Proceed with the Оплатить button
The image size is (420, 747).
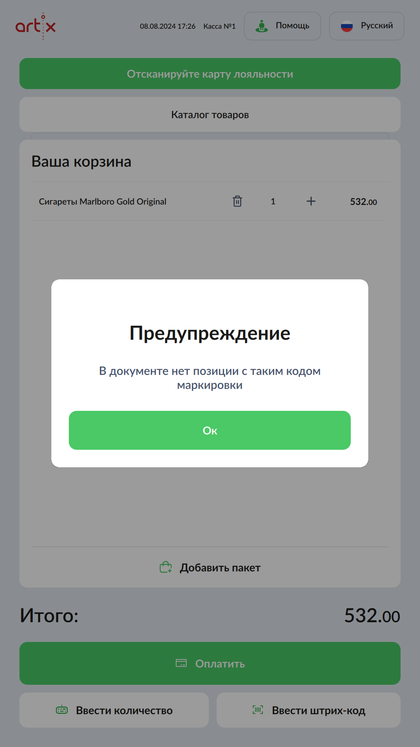(210, 663)
